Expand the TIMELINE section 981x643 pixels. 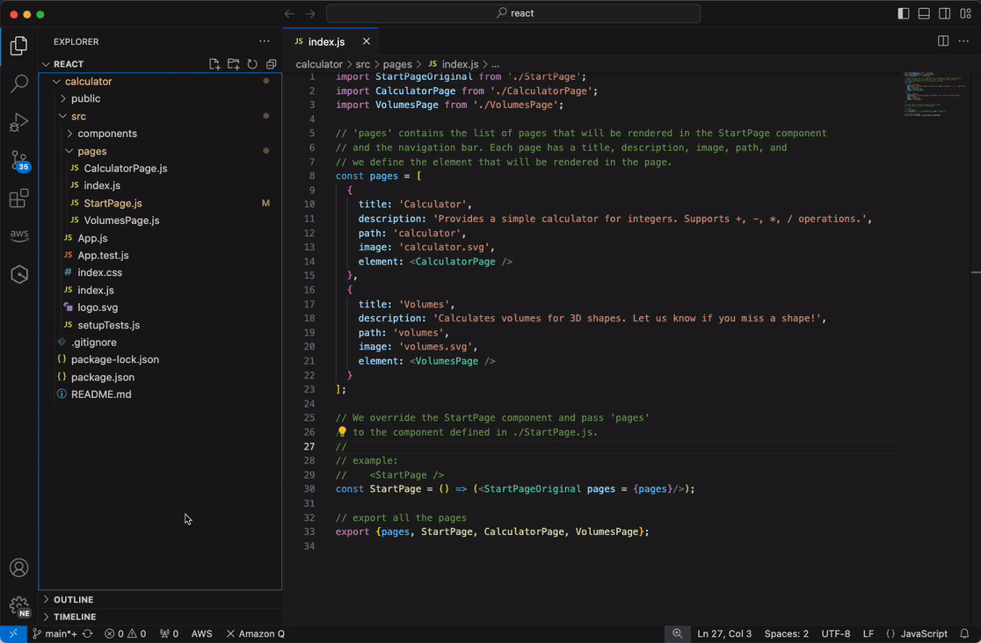[x=46, y=617]
